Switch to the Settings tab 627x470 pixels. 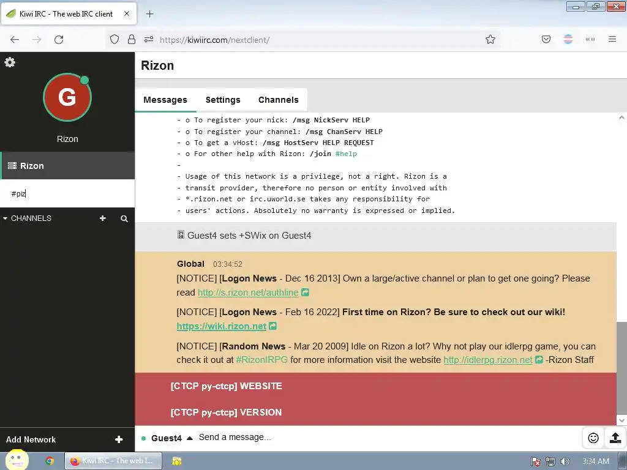click(x=223, y=100)
